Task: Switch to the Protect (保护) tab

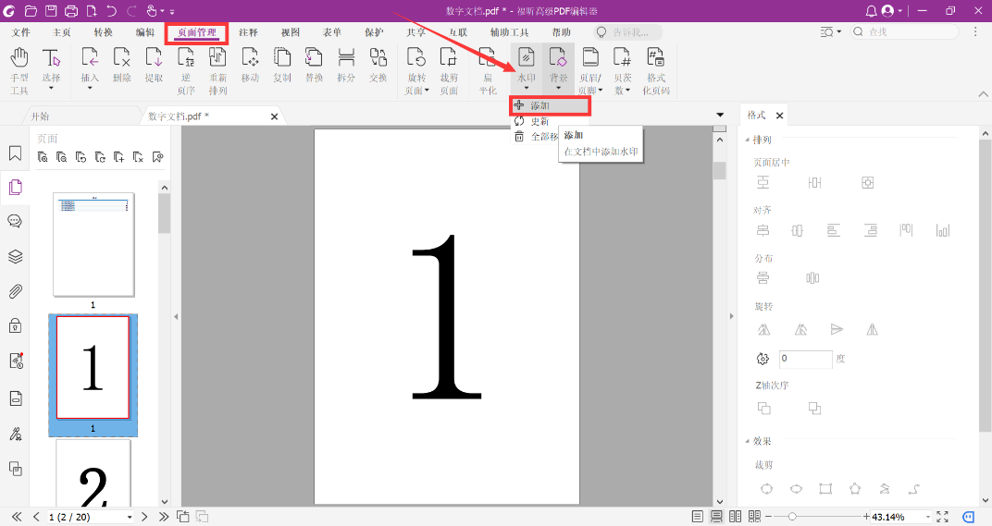Action: pos(373,32)
